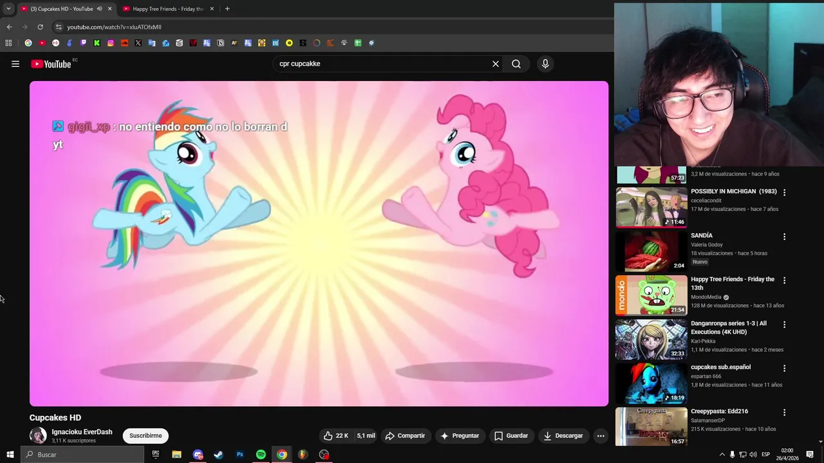Show hidden system tray icons chevron

[722, 455]
